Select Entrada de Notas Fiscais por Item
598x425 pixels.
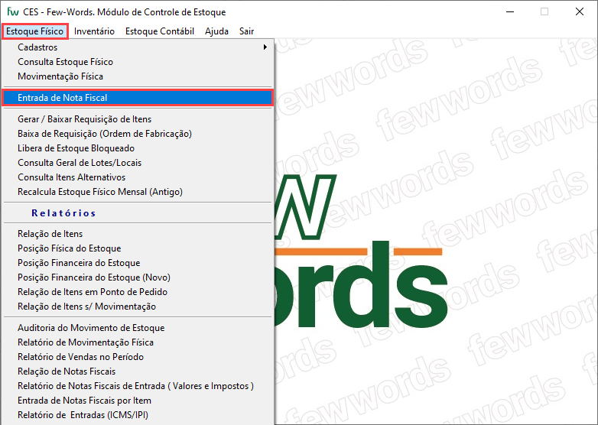(x=138, y=401)
